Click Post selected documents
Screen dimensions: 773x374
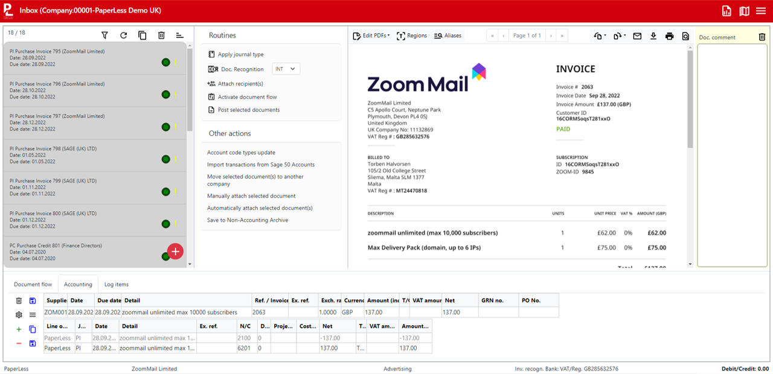pos(249,109)
